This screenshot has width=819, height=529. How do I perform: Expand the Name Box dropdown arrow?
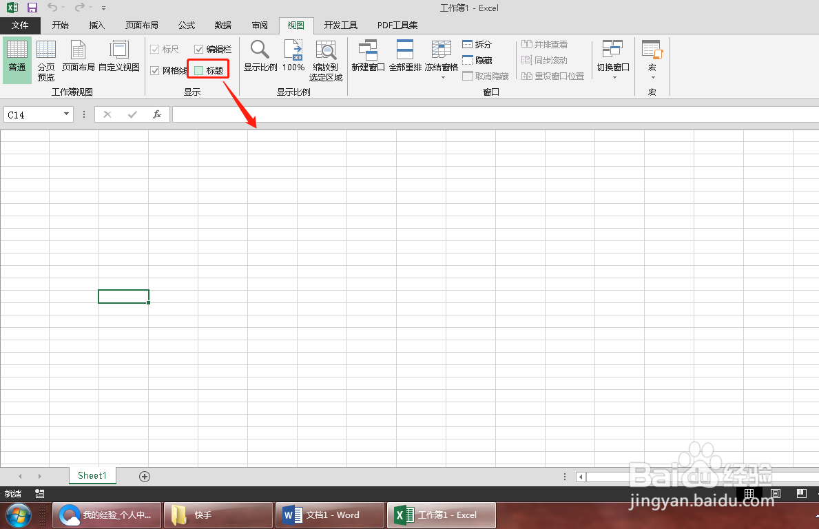click(66, 114)
